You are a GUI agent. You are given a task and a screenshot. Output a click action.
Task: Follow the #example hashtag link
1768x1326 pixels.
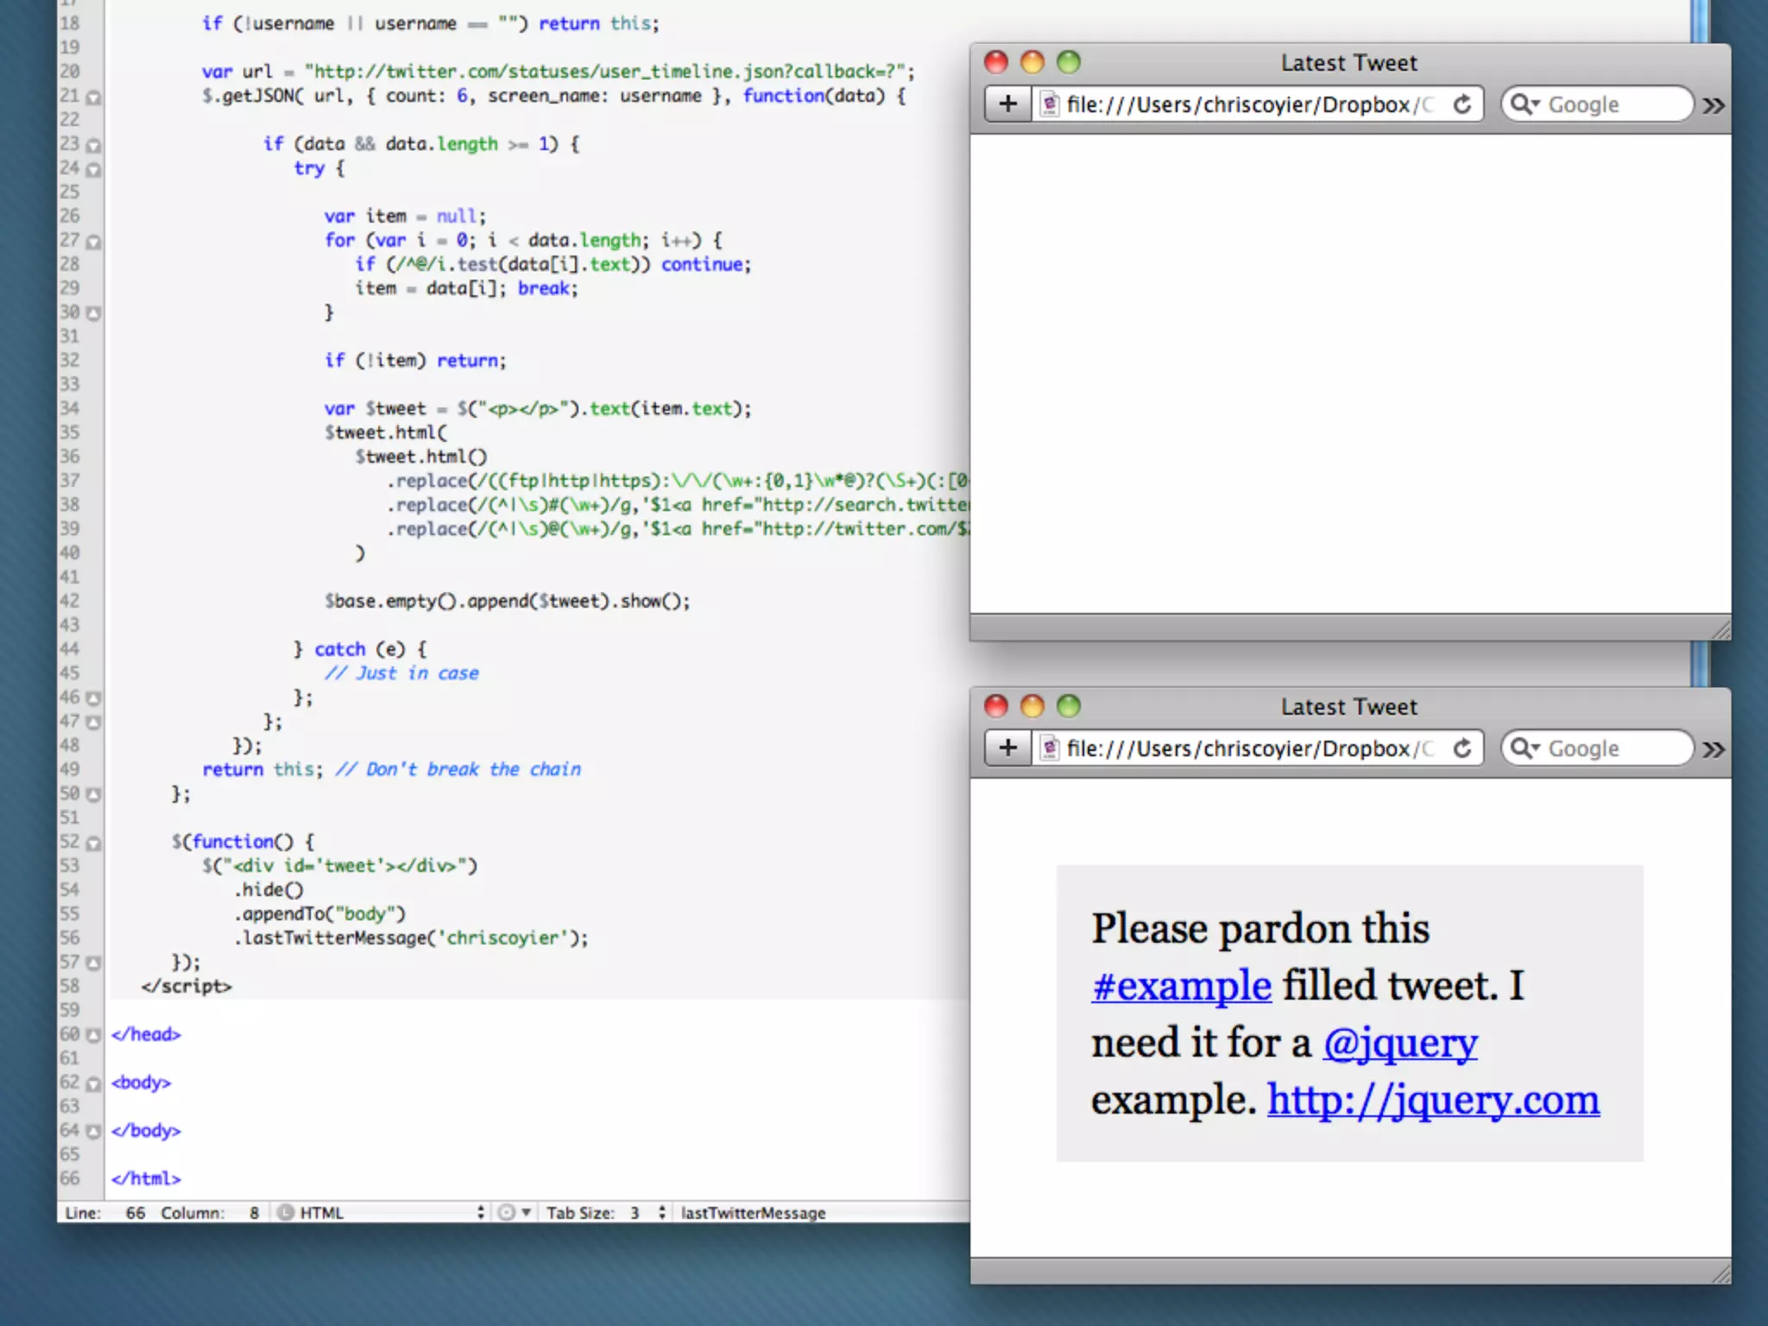click(x=1181, y=986)
